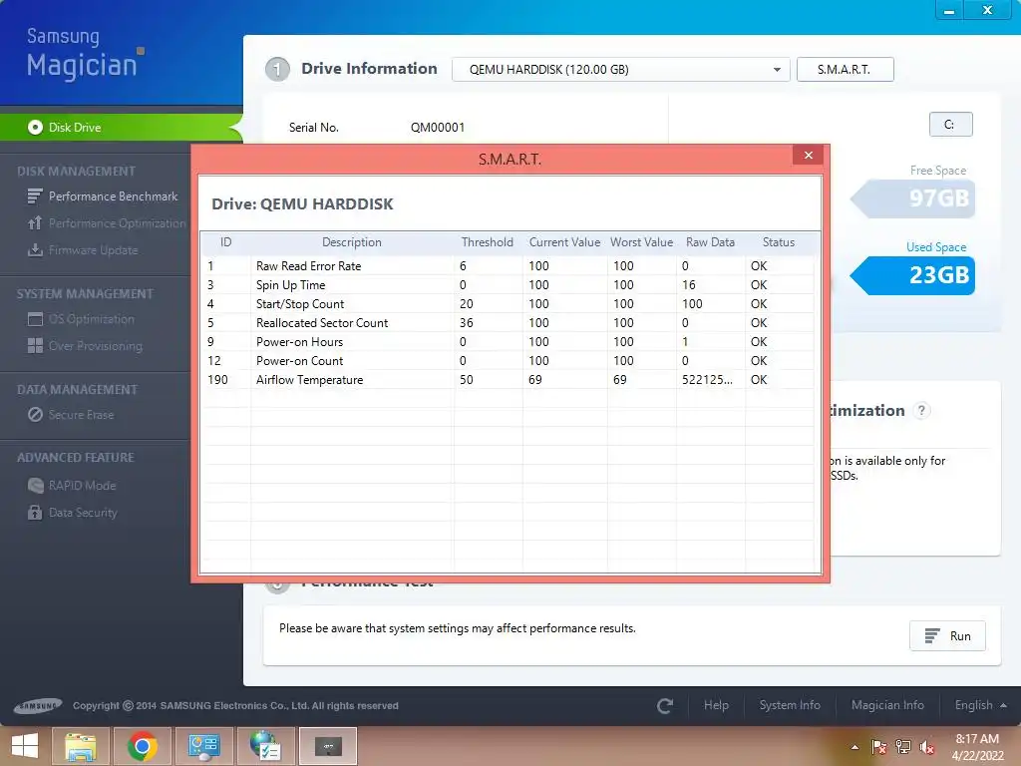This screenshot has width=1021, height=766.
Task: Select the Spin Up Time row
Action: (508, 284)
